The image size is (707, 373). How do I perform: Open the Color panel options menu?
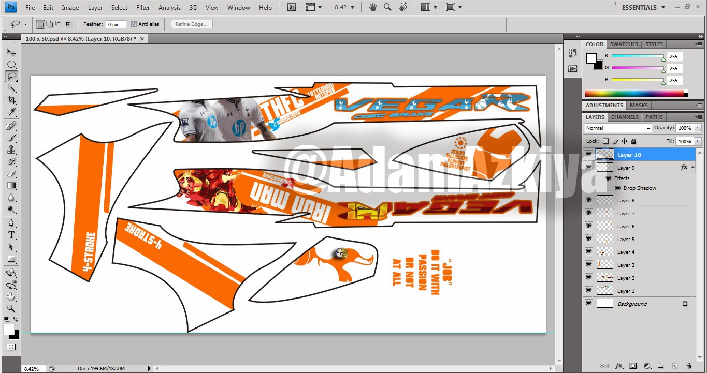pos(698,44)
